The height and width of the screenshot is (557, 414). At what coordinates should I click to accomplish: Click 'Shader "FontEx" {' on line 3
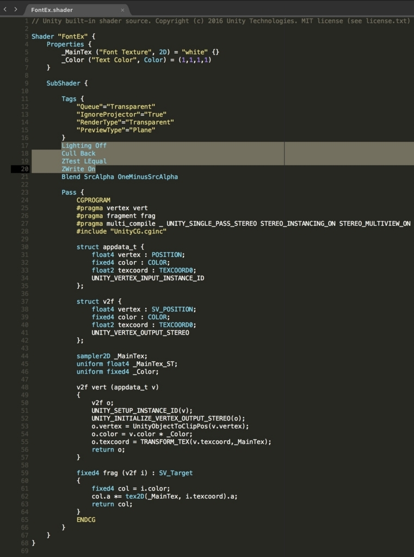click(63, 36)
